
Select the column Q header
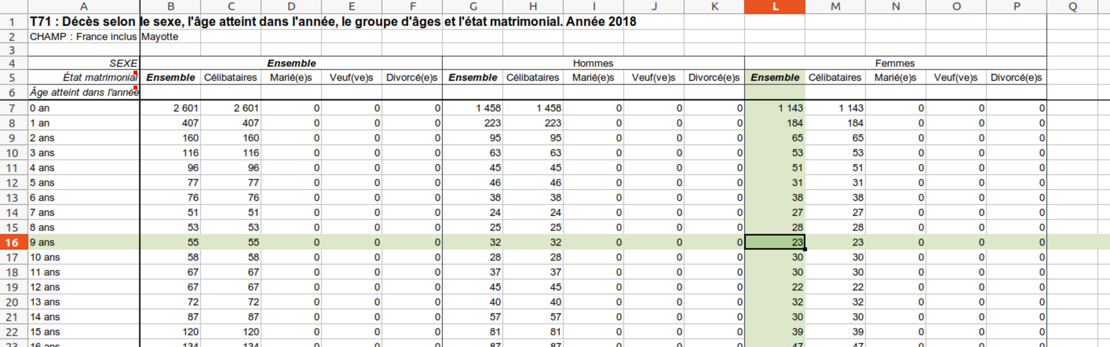click(x=1073, y=7)
